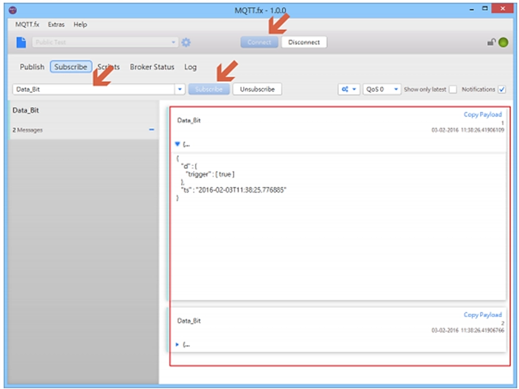The width and height of the screenshot is (519, 389).
Task: Open the Log tab
Action: pos(190,67)
